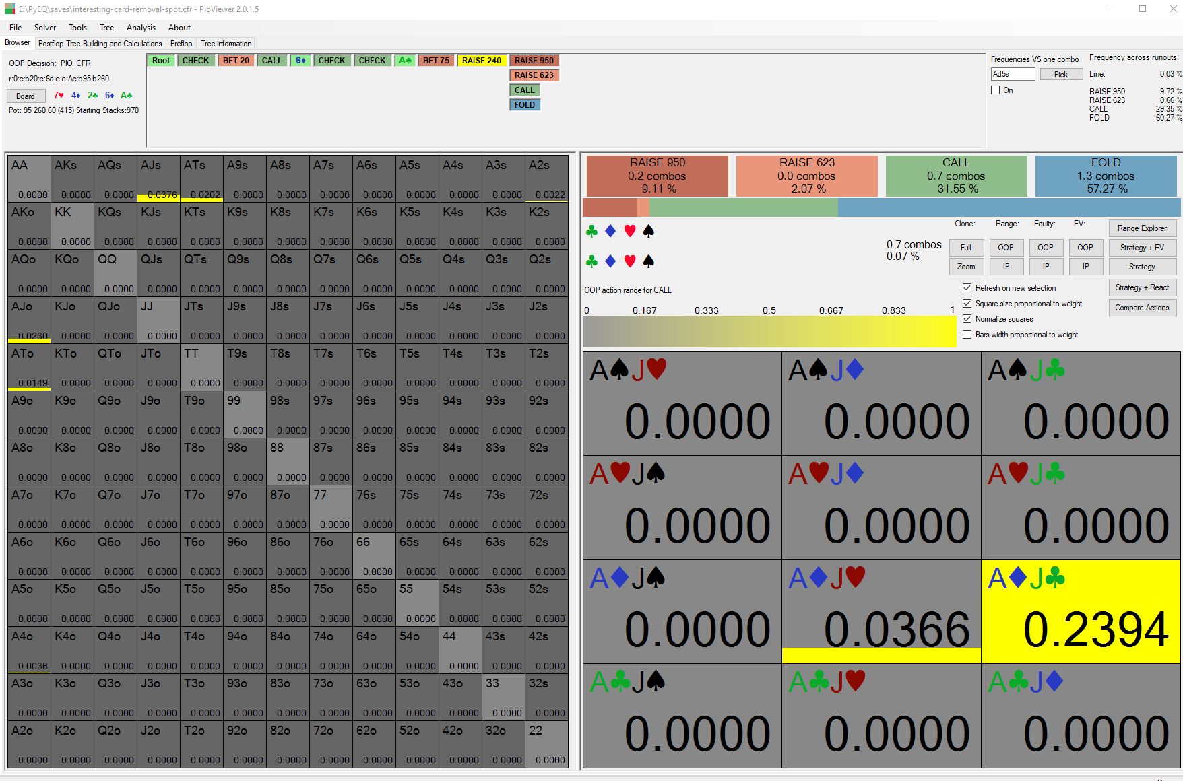Click the diamond suit icon in the lower suit row
Image resolution: width=1183 pixels, height=781 pixels.
(610, 261)
